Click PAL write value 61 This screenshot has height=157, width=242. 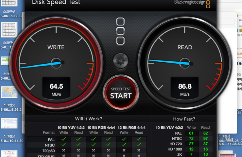191,133
